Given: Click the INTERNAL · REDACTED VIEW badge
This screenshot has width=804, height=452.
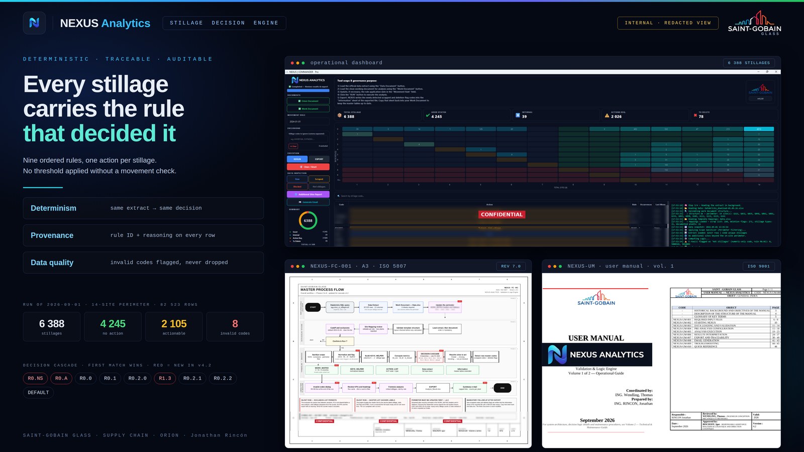Looking at the screenshot, I should [x=668, y=23].
